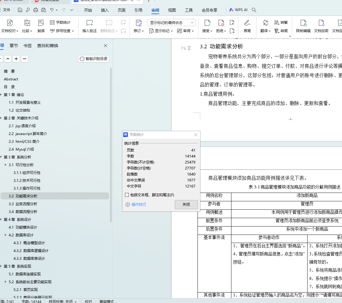Viewport: 342px width, 303px height.
Task: Expand quick access toolbar more options
Action: coord(72,10)
